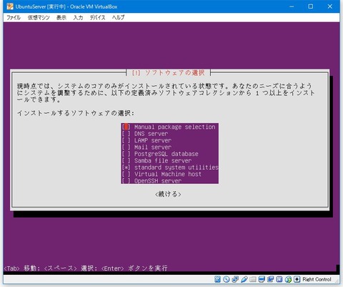Click the keyboard capture down-arrow icon

297,279
